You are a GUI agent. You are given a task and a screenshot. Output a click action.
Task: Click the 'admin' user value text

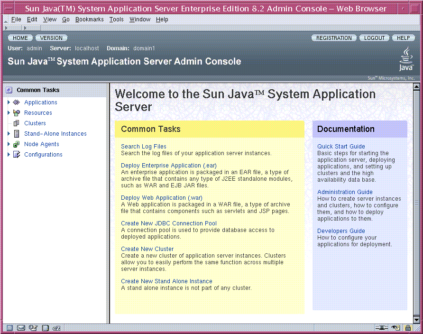point(34,48)
